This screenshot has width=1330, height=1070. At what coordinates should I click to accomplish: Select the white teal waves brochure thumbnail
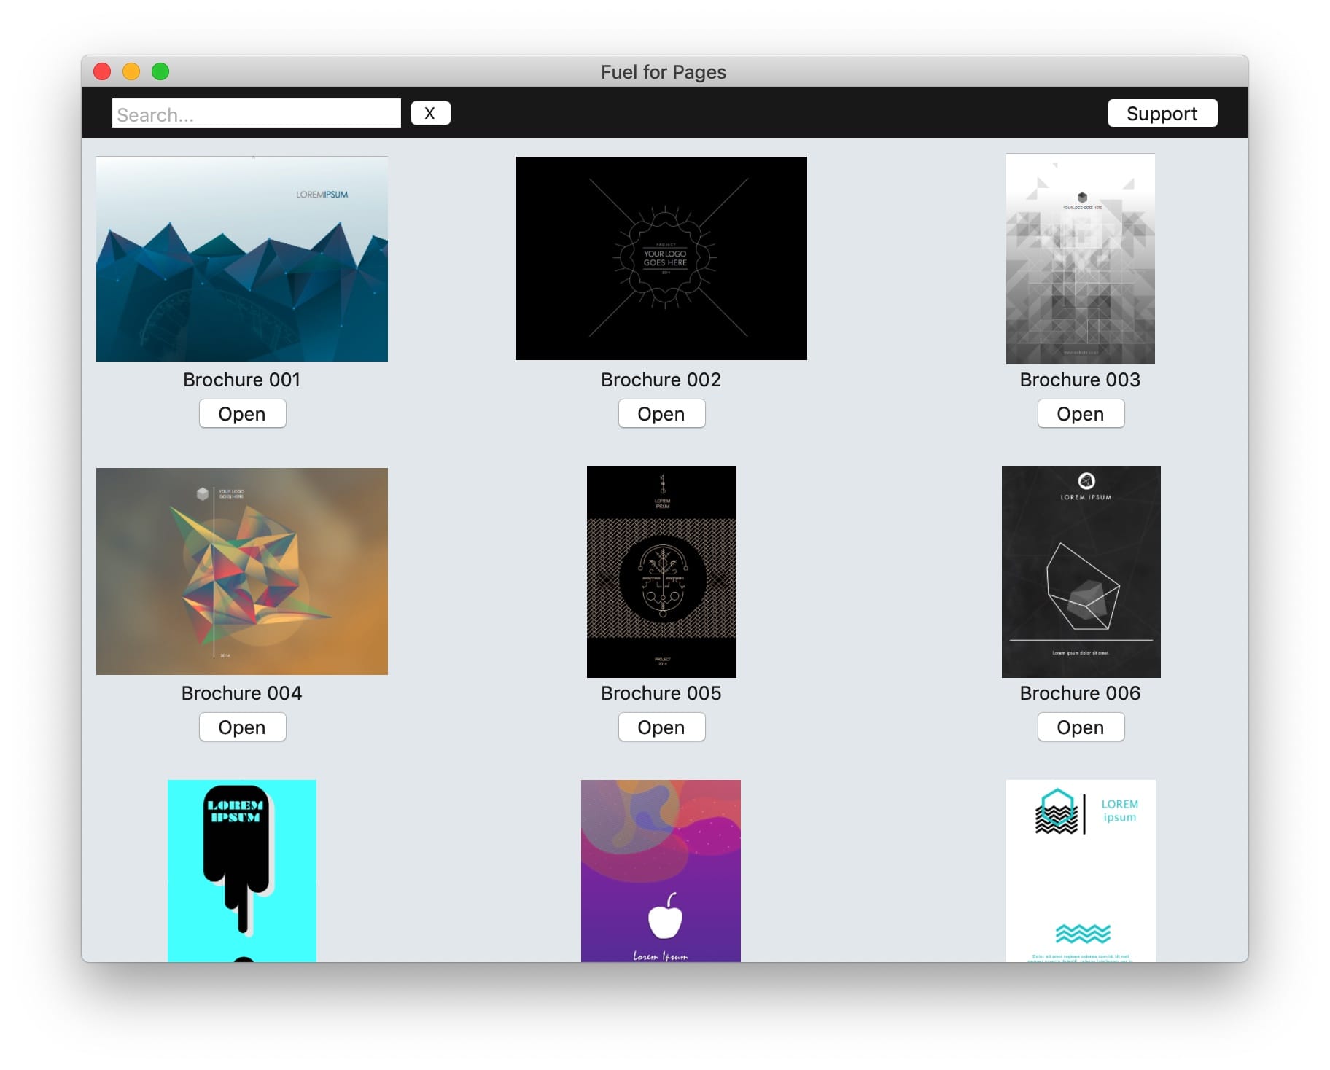pos(1081,870)
